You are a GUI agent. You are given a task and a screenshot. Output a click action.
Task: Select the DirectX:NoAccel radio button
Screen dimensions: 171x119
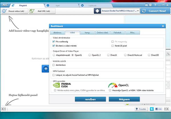point(125,55)
